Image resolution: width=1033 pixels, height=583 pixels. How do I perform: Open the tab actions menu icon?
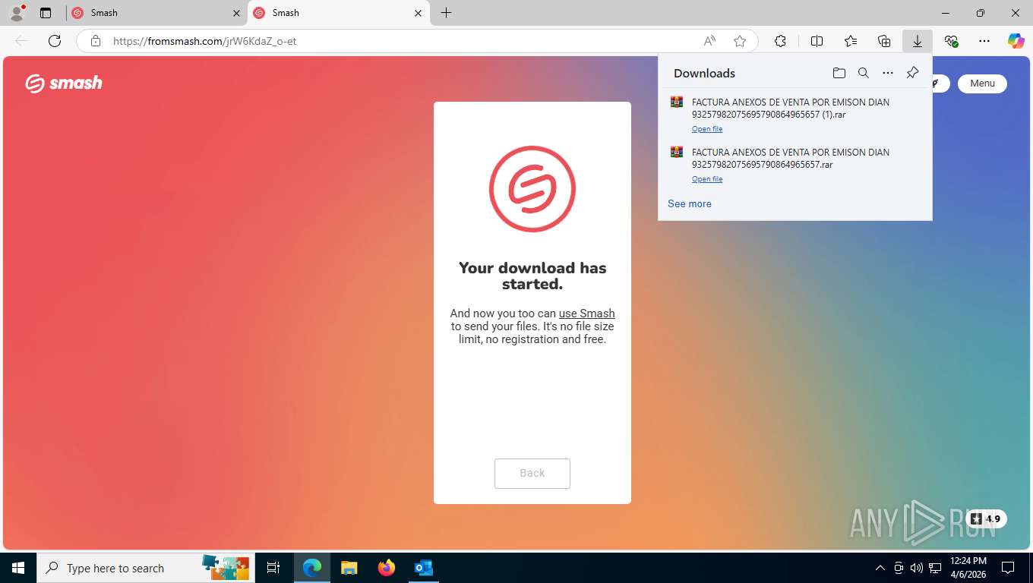(x=46, y=13)
